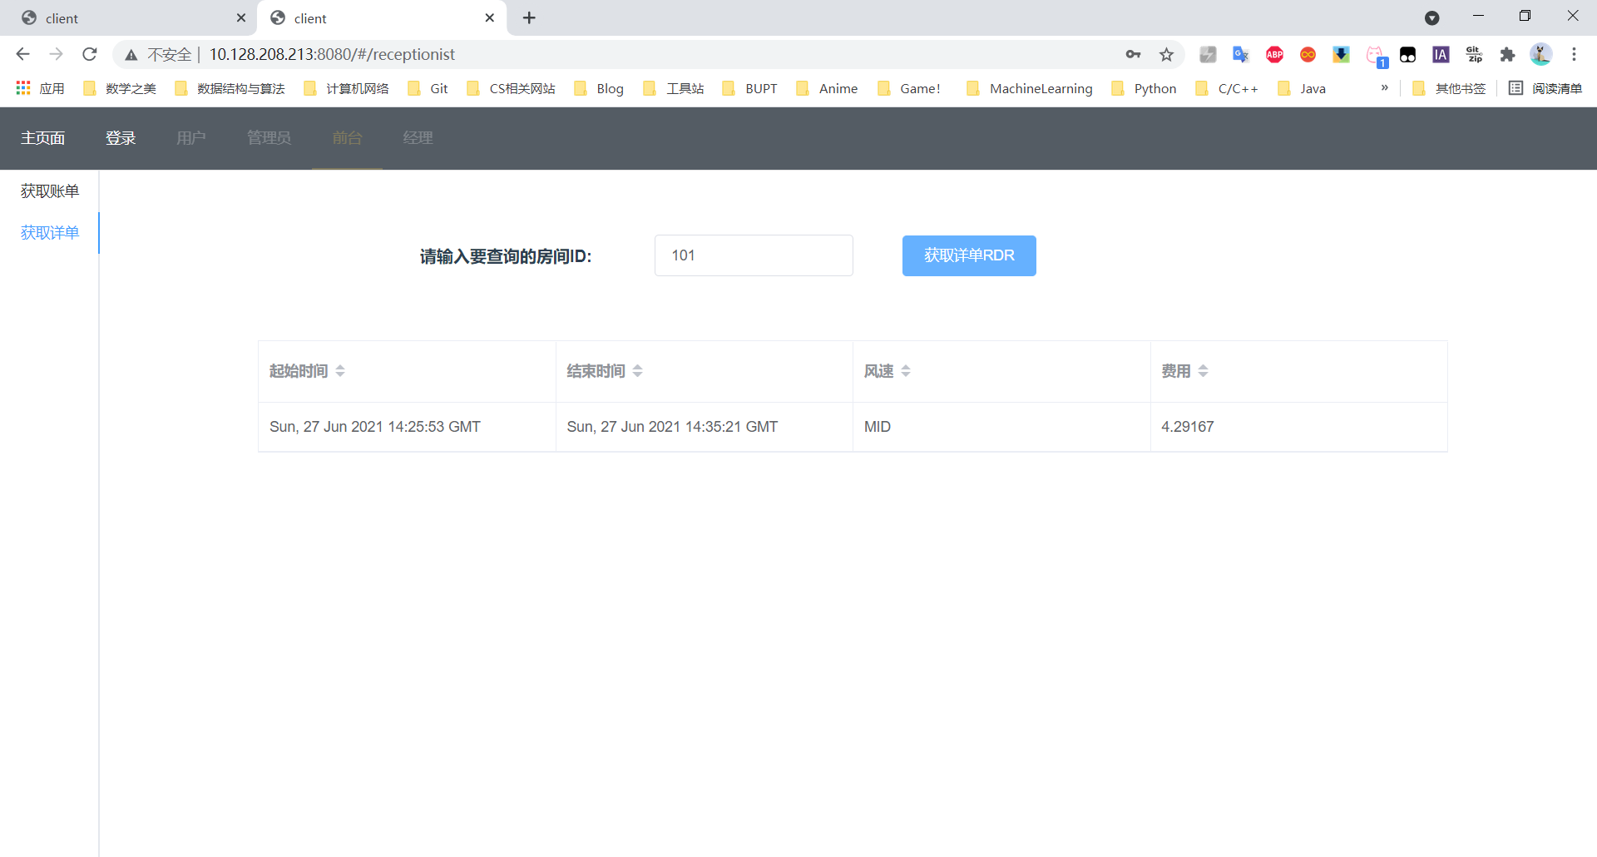Open the MachineLearning bookmark folder
Image resolution: width=1597 pixels, height=857 pixels.
pyautogui.click(x=1041, y=88)
